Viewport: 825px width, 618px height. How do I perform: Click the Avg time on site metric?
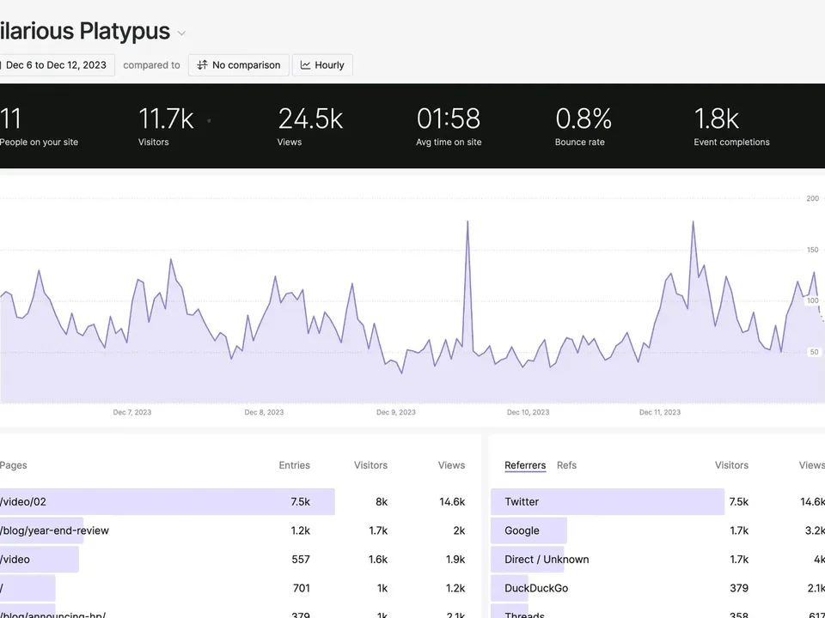(449, 126)
